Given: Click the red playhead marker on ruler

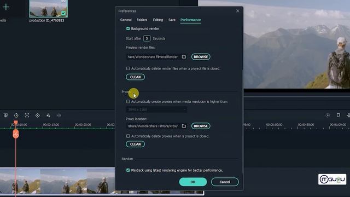Looking at the screenshot, I should (x=16, y=123).
